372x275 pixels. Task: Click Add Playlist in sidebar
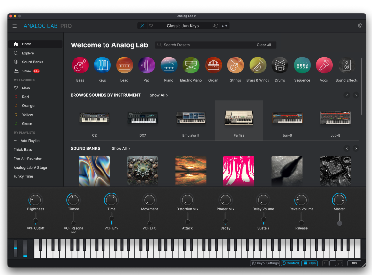click(30, 141)
